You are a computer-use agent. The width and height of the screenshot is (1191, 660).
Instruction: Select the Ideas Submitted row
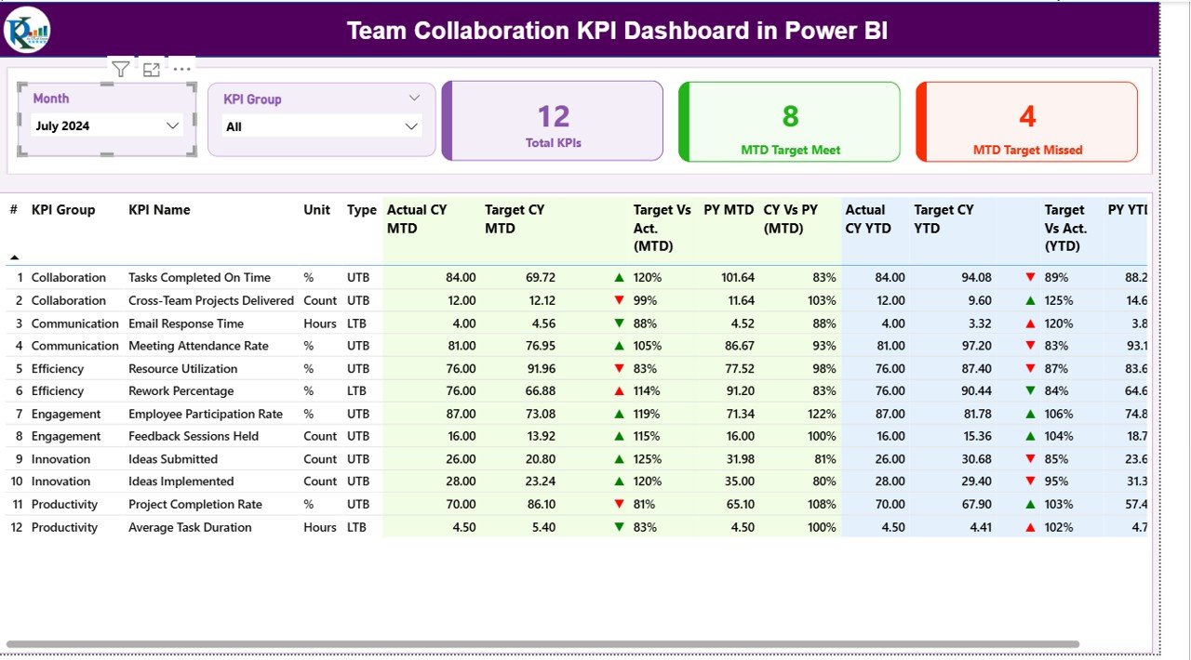pos(173,459)
